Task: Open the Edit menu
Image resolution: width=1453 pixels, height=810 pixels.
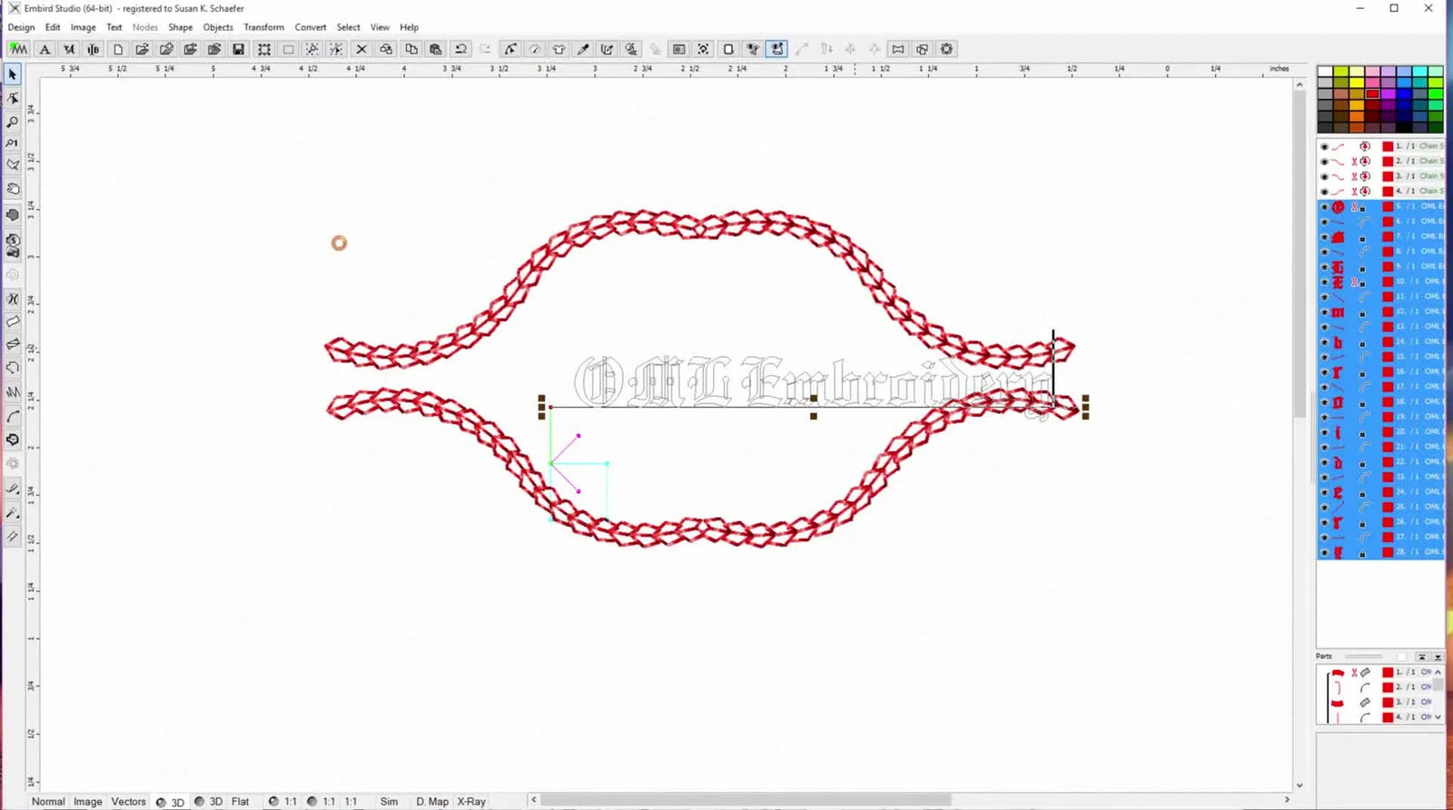Action: pos(53,27)
